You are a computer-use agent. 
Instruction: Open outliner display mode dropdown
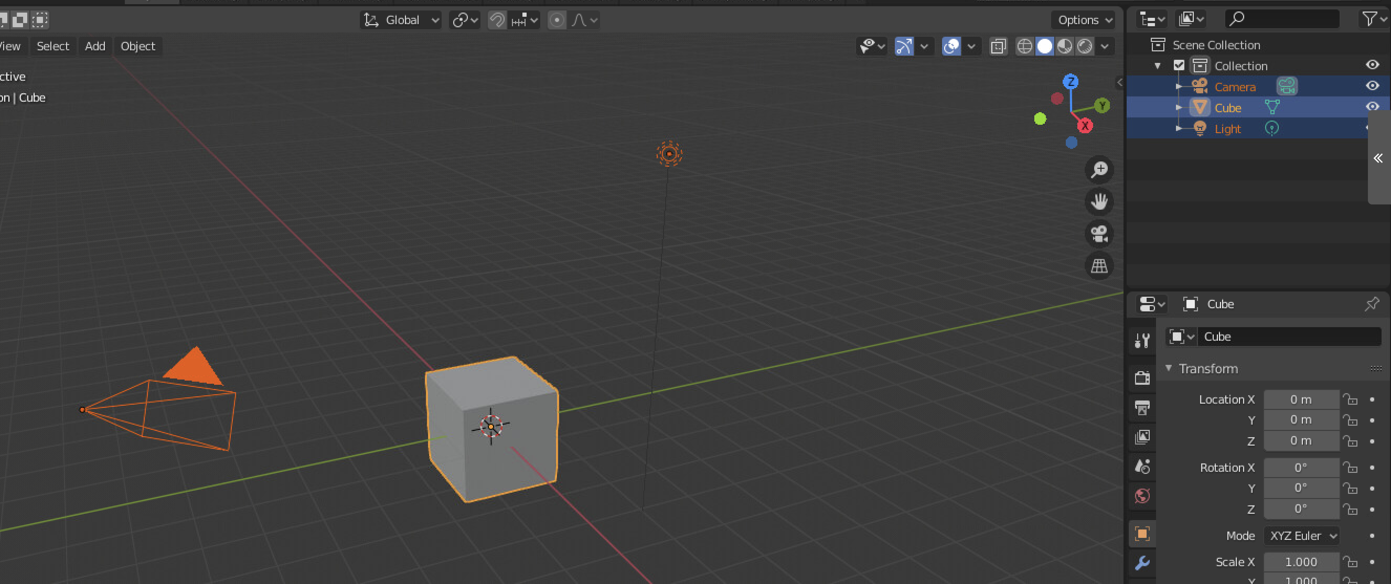(x=1152, y=19)
